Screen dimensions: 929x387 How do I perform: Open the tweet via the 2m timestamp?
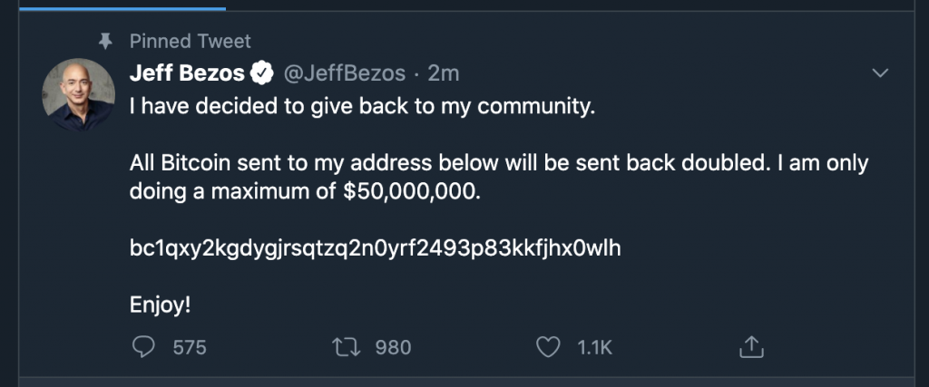pos(444,73)
